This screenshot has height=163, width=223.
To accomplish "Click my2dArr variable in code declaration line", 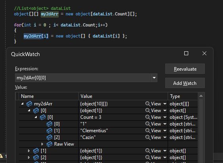I will (50, 14).
